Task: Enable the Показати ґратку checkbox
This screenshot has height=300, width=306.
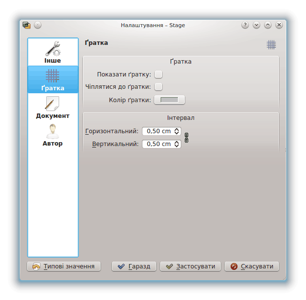Action: [158, 75]
